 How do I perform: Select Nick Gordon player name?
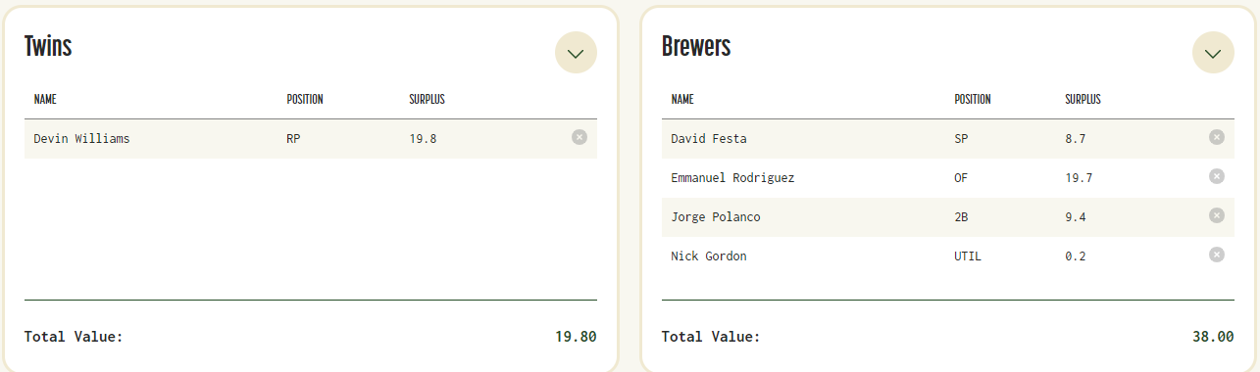click(x=709, y=256)
